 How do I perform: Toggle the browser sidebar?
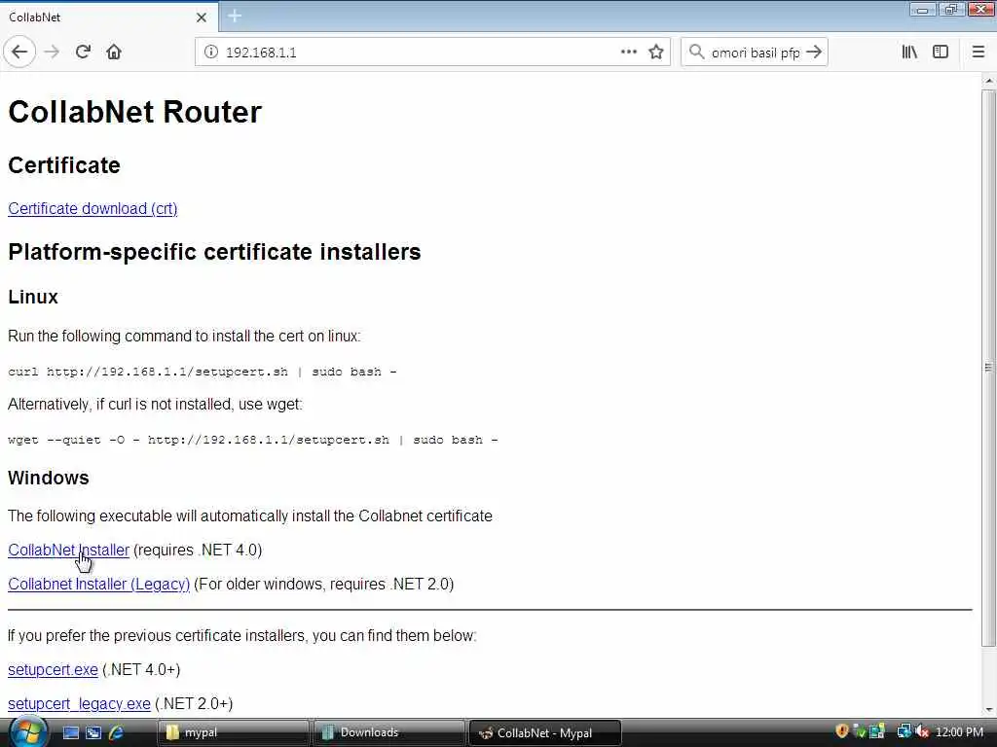point(941,53)
